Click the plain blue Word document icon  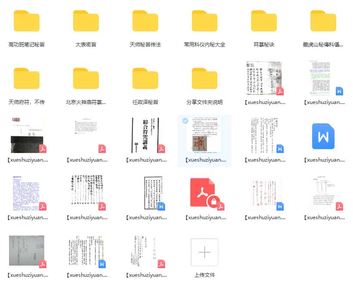click(323, 137)
